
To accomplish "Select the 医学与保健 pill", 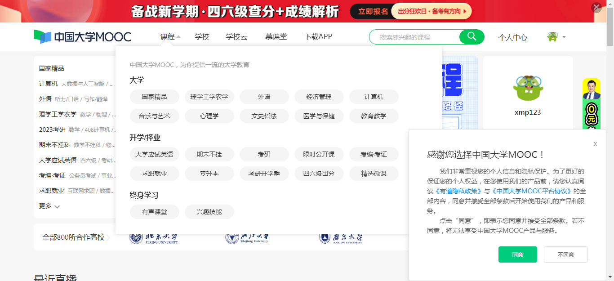I will tap(319, 116).
